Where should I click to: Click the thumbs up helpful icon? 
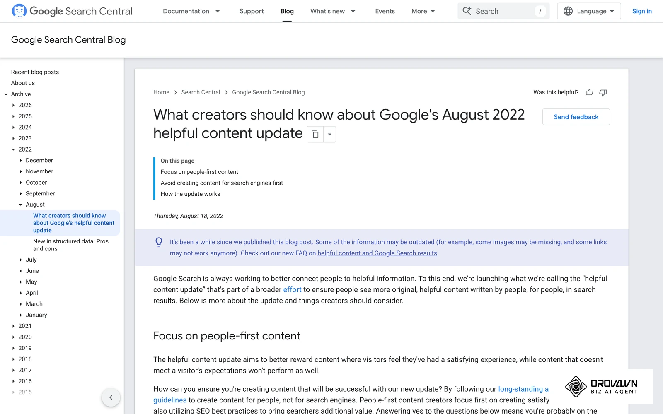tap(589, 92)
